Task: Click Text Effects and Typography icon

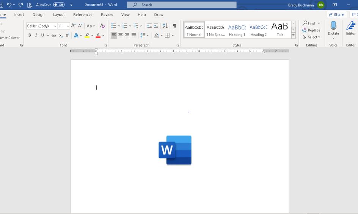Action: point(76,35)
